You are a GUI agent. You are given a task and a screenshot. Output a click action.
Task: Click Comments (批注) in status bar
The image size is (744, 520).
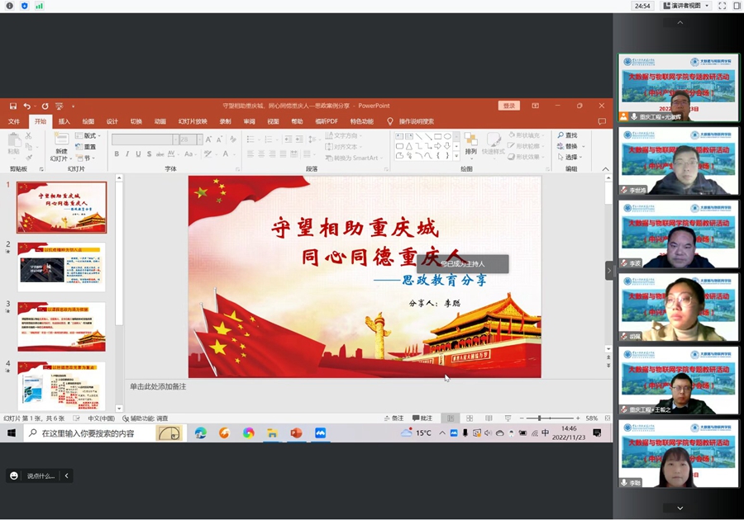point(422,418)
